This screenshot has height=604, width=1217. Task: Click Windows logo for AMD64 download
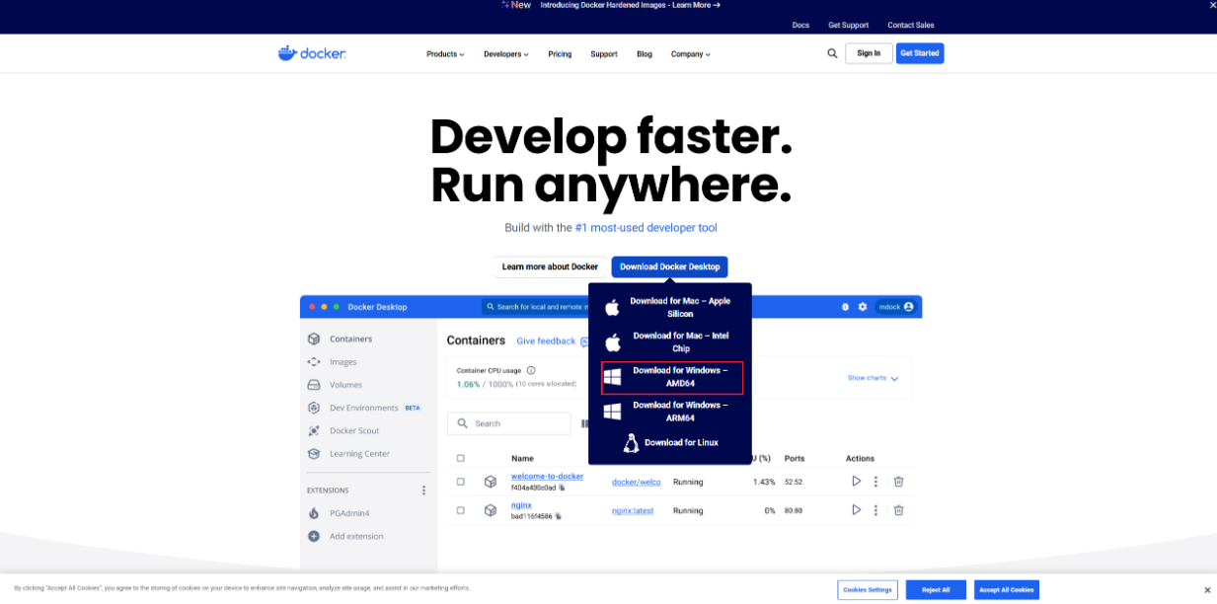point(612,377)
